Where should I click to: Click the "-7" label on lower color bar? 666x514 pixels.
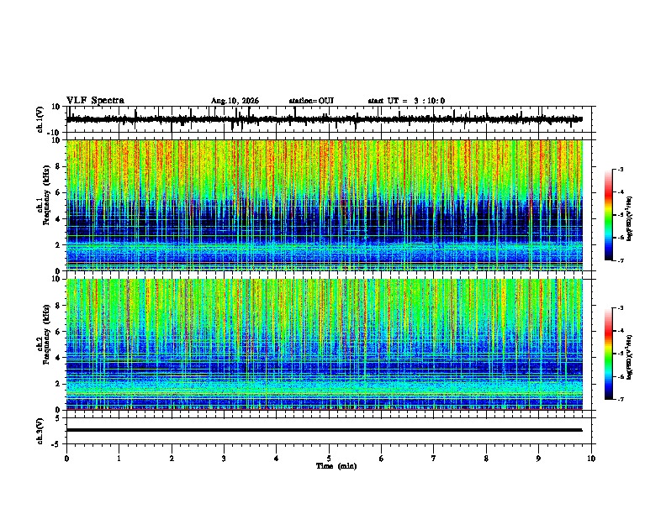pos(621,400)
